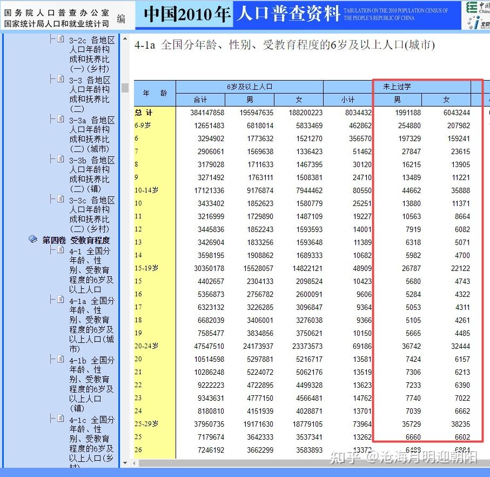490x477 pixels.
Task: Click 15-19岁 row label
Action: [146, 268]
